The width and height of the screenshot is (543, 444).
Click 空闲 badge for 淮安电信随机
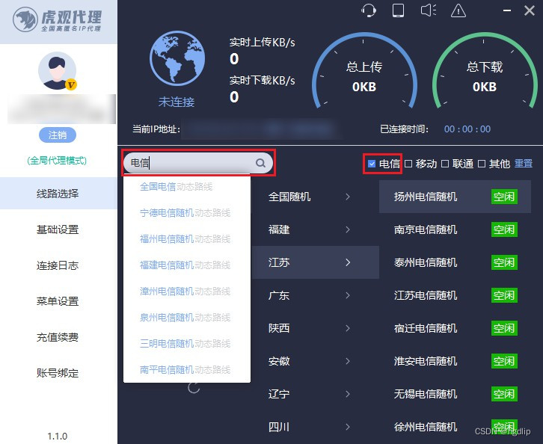[x=504, y=361]
